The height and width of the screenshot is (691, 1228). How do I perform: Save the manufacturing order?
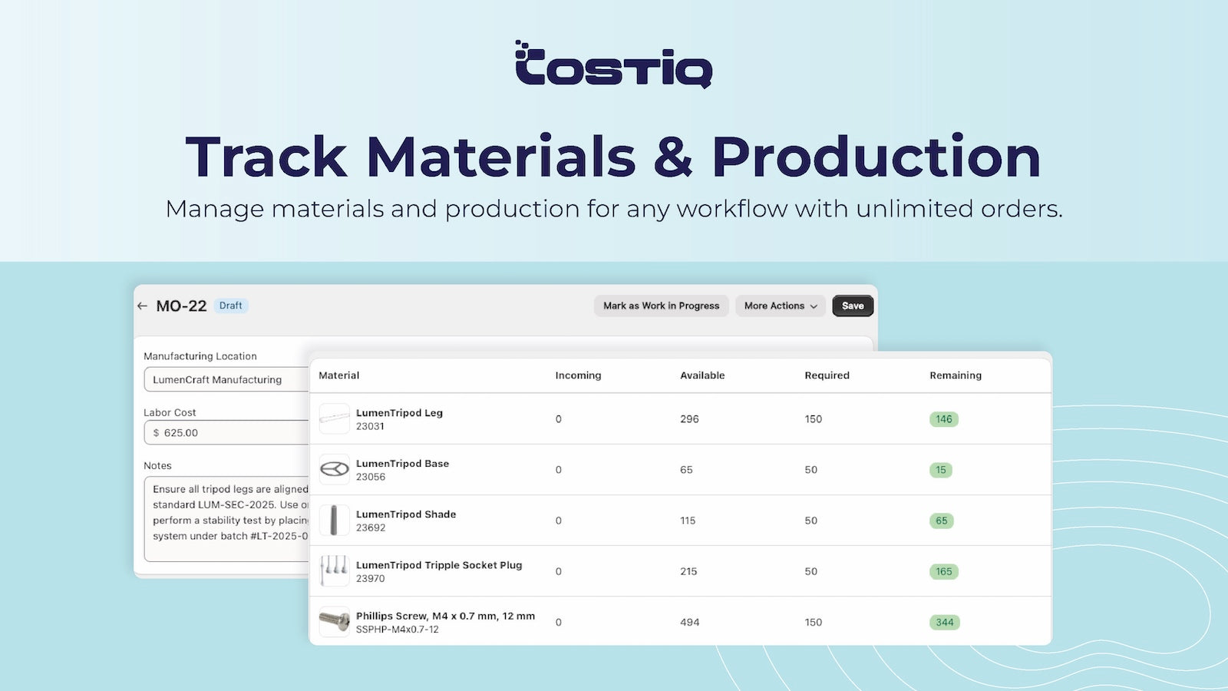pos(853,306)
